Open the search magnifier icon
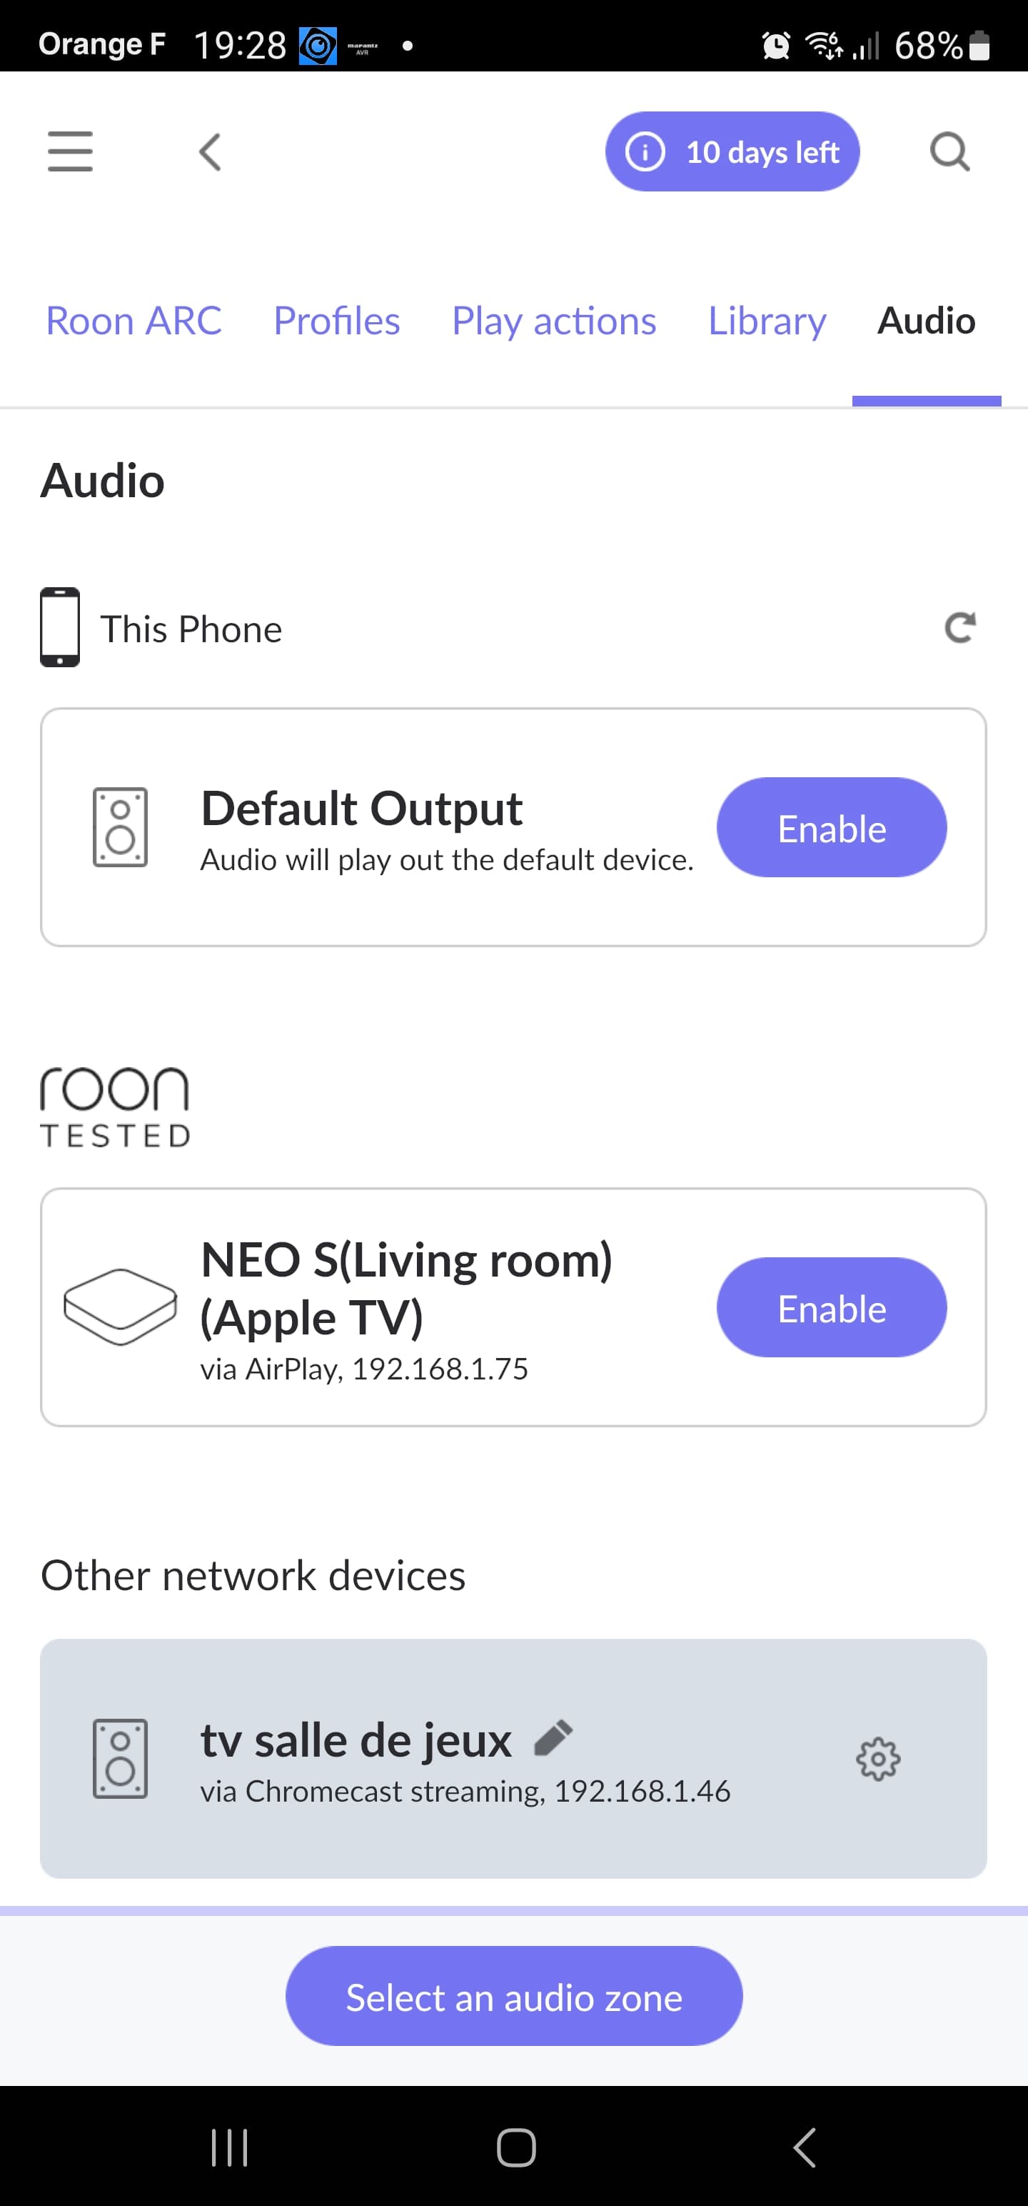This screenshot has height=2206, width=1028. pyautogui.click(x=949, y=152)
